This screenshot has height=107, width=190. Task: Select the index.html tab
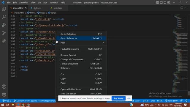click(18, 8)
